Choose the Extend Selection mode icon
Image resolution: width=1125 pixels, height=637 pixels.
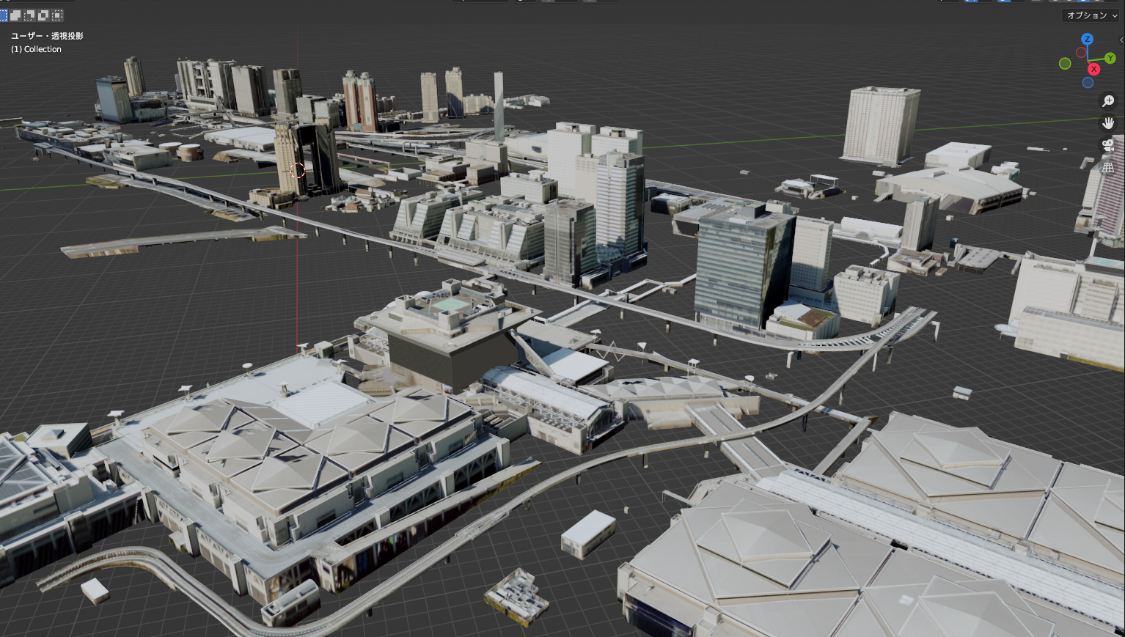click(15, 15)
